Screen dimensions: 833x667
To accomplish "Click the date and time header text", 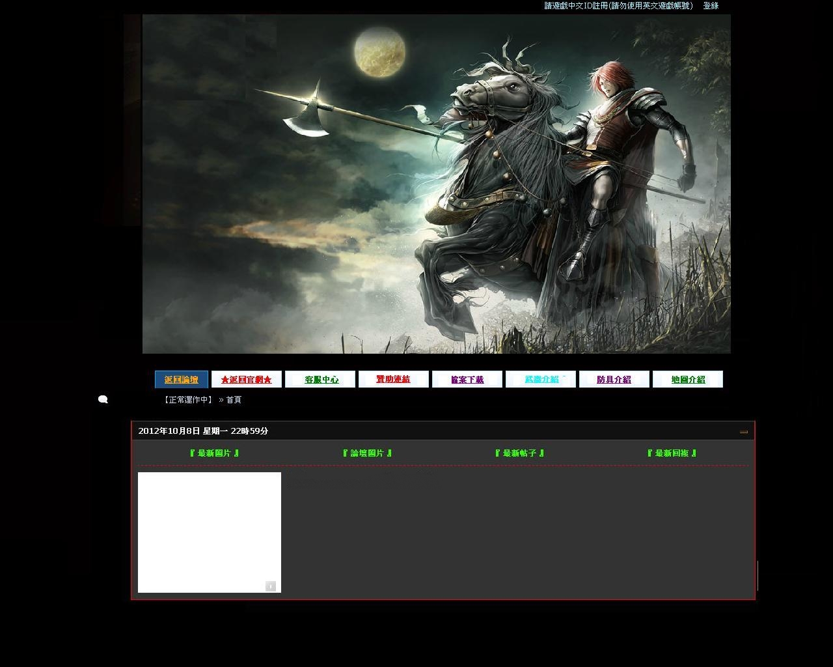I will tap(203, 431).
